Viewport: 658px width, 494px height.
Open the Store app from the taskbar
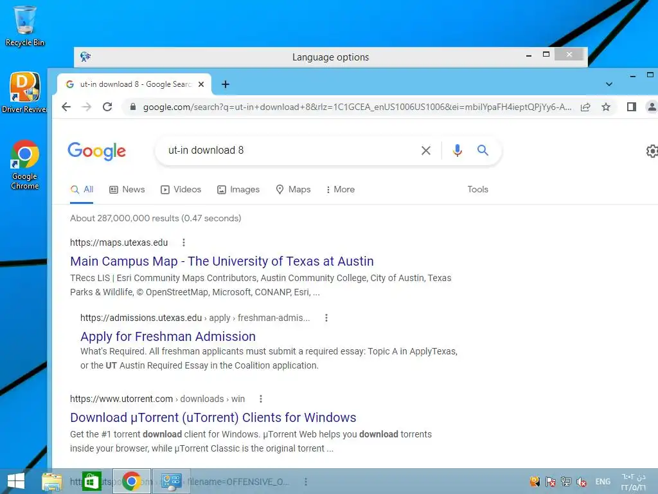pyautogui.click(x=91, y=481)
